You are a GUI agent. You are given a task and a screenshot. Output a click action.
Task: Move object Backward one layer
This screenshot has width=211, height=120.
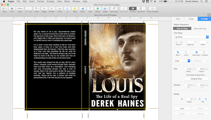pyautogui.click(x=196, y=52)
